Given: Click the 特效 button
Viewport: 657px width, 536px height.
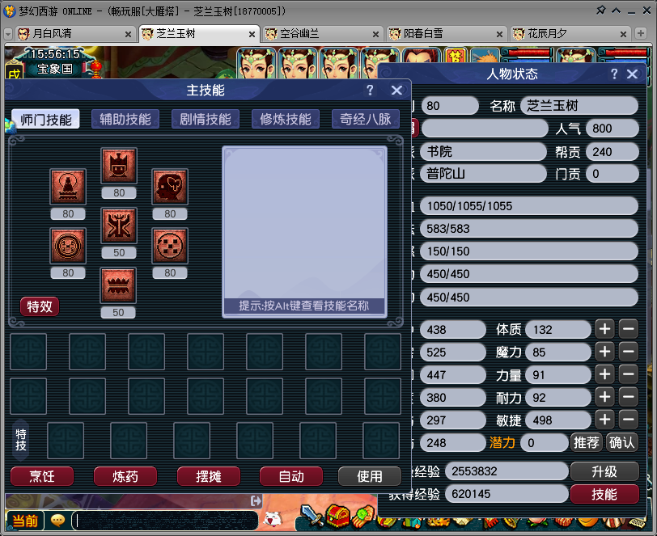Looking at the screenshot, I should [40, 306].
